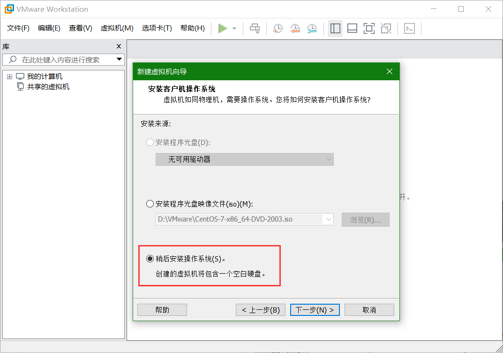Viewport: 503px width, 353px height.
Task: Click the green Power On play icon
Action: coord(223,28)
